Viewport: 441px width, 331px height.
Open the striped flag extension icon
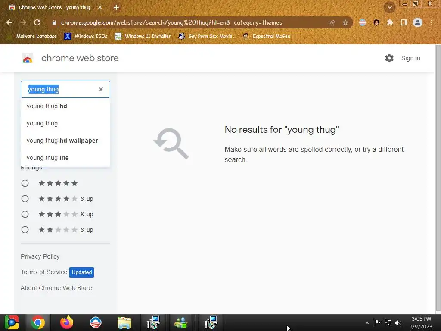click(363, 22)
